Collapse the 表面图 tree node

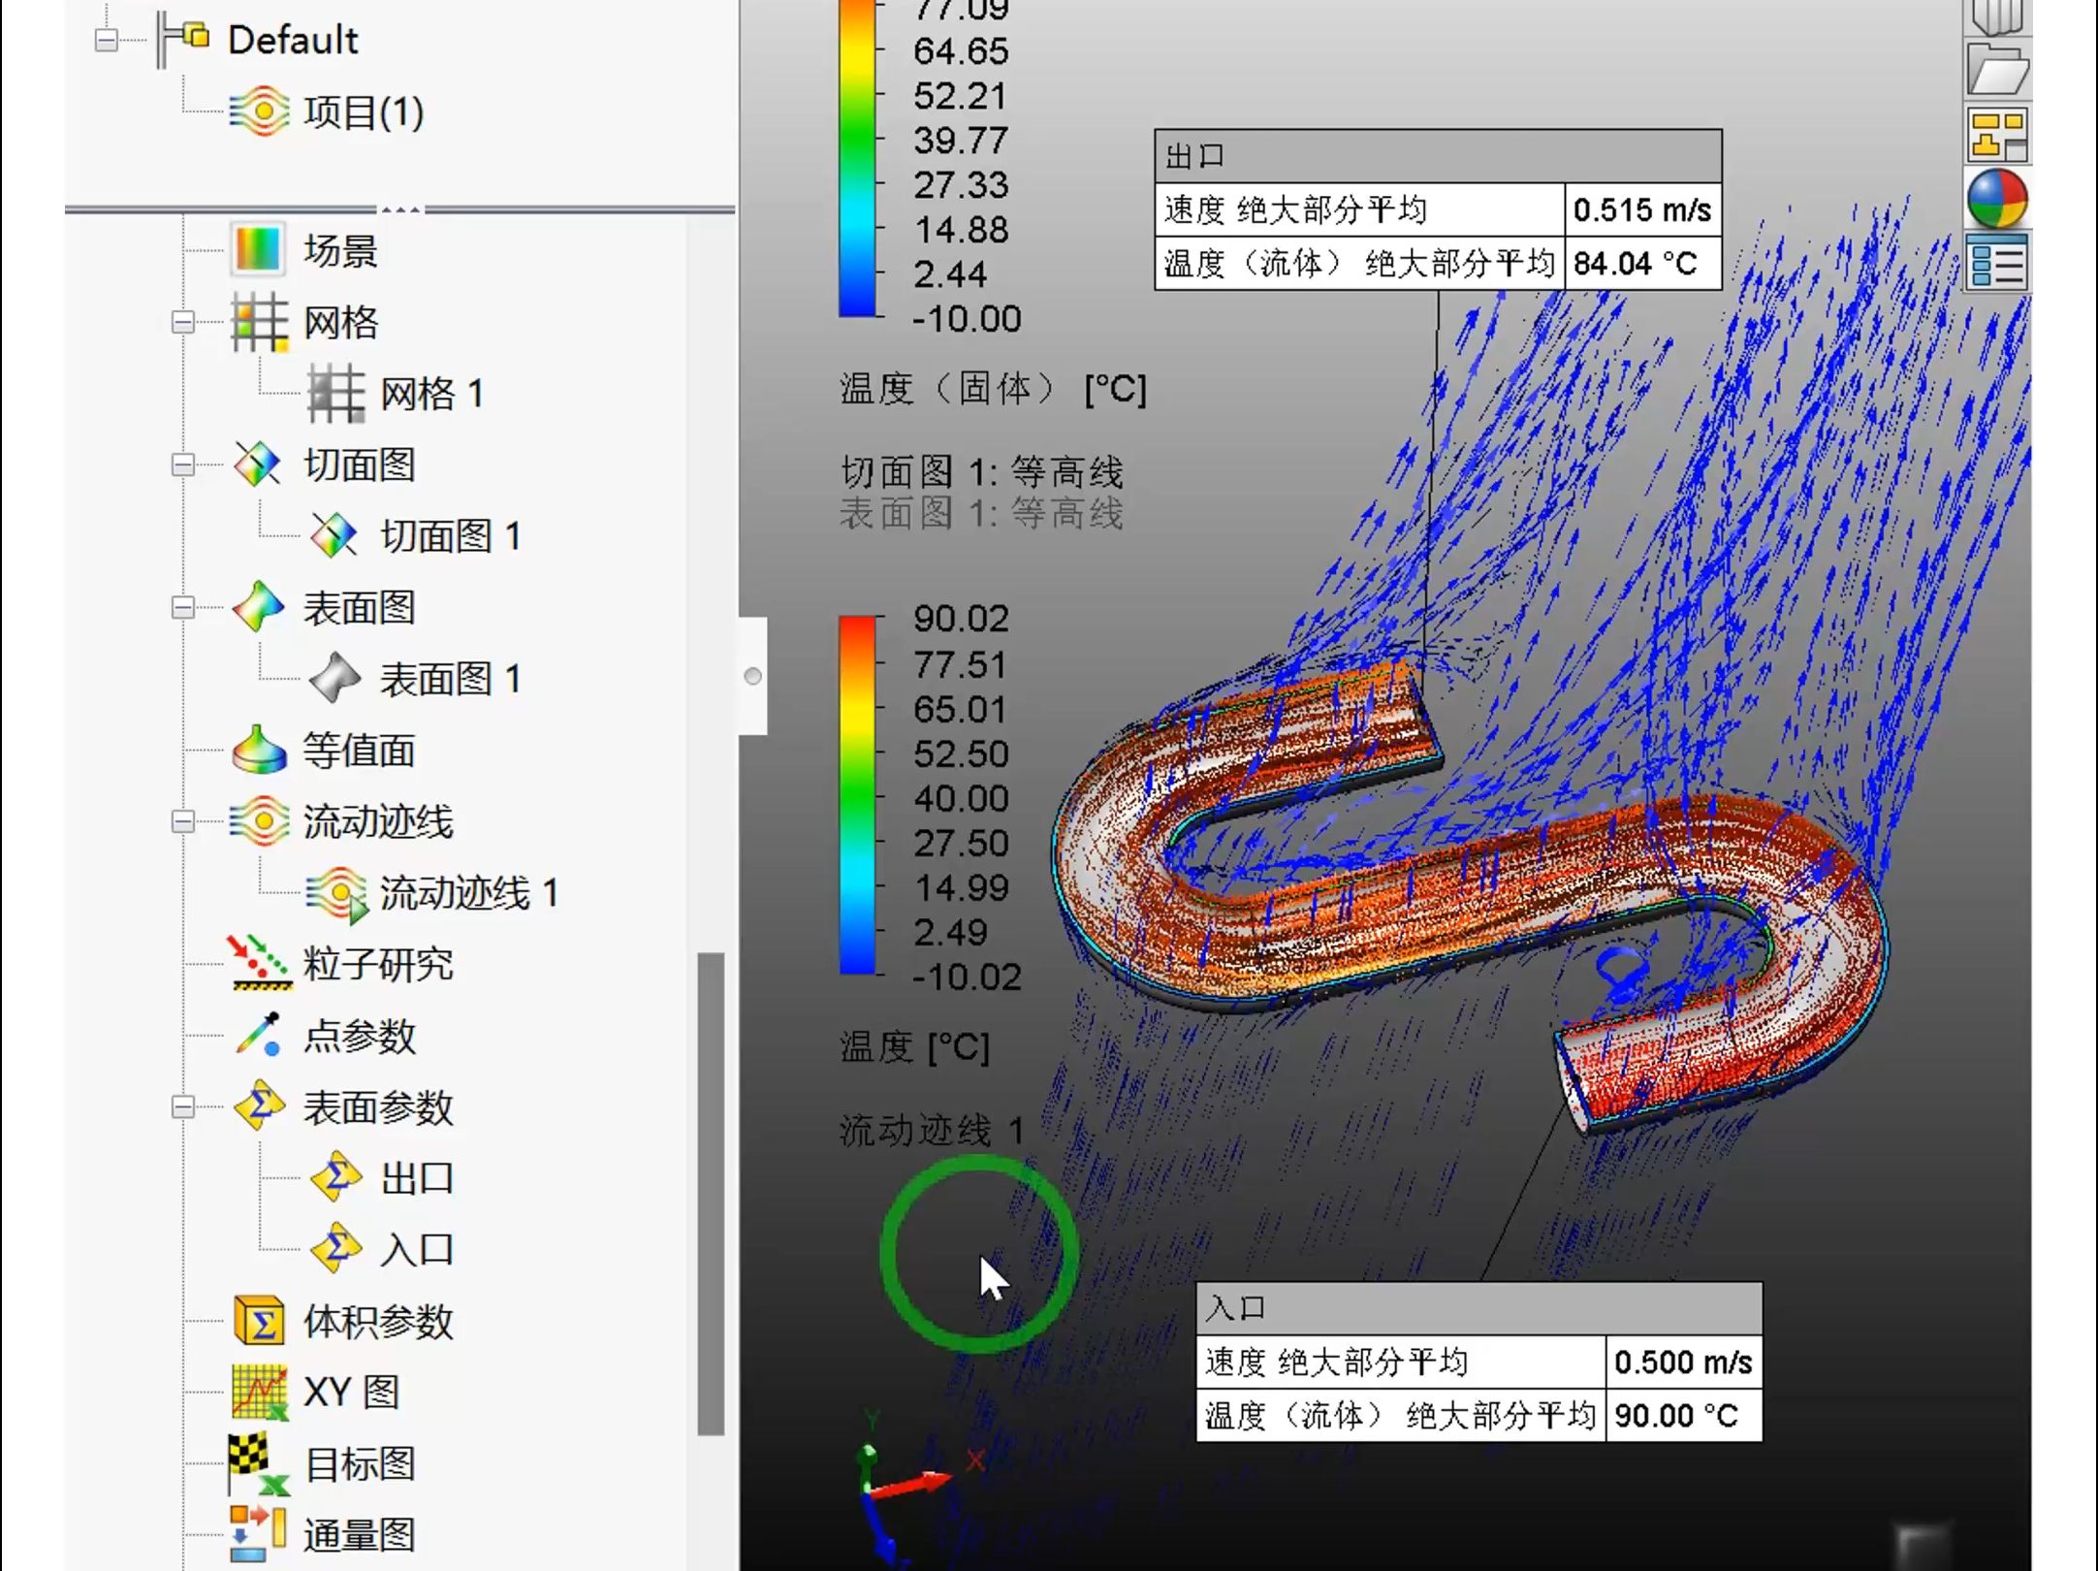point(182,607)
